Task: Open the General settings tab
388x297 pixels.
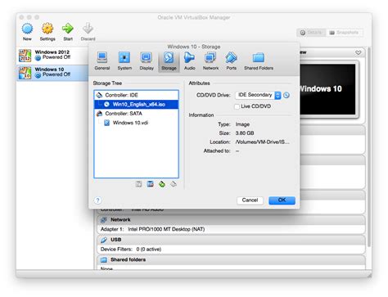Action: (x=102, y=61)
